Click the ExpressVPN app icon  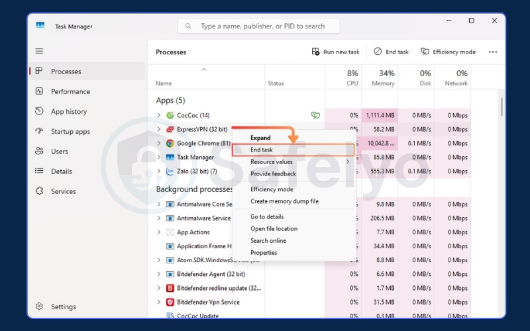[170, 129]
